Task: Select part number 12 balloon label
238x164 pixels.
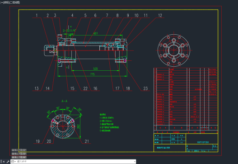Action: pos(160,15)
